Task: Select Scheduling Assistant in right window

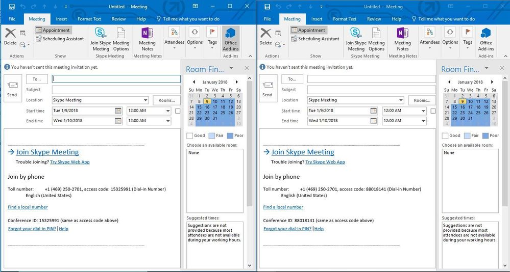Action: coord(315,39)
